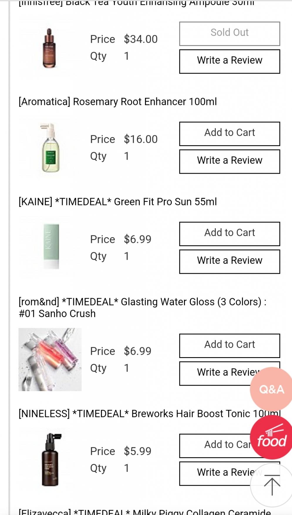Write a review for rom&nd Water Gloss

(217, 373)
